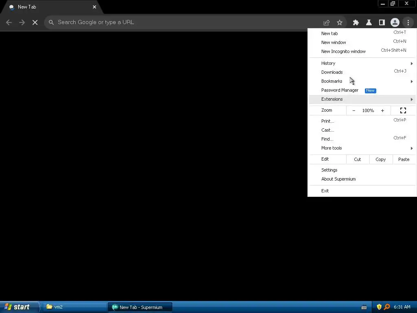Viewport: 417px width, 313px height.
Task: Close the New Tab tab
Action: [94, 7]
